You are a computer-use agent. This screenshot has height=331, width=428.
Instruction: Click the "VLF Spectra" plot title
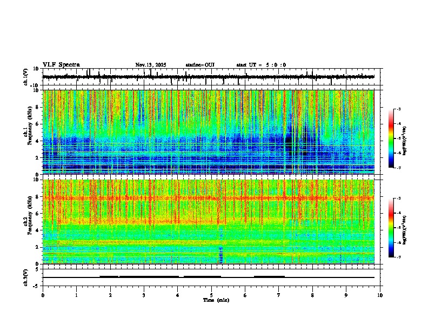click(61, 65)
